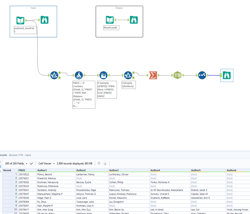The height and width of the screenshot is (214, 250).
Task: Click the output anchor of the Formula tool
Action: pos(84,75)
